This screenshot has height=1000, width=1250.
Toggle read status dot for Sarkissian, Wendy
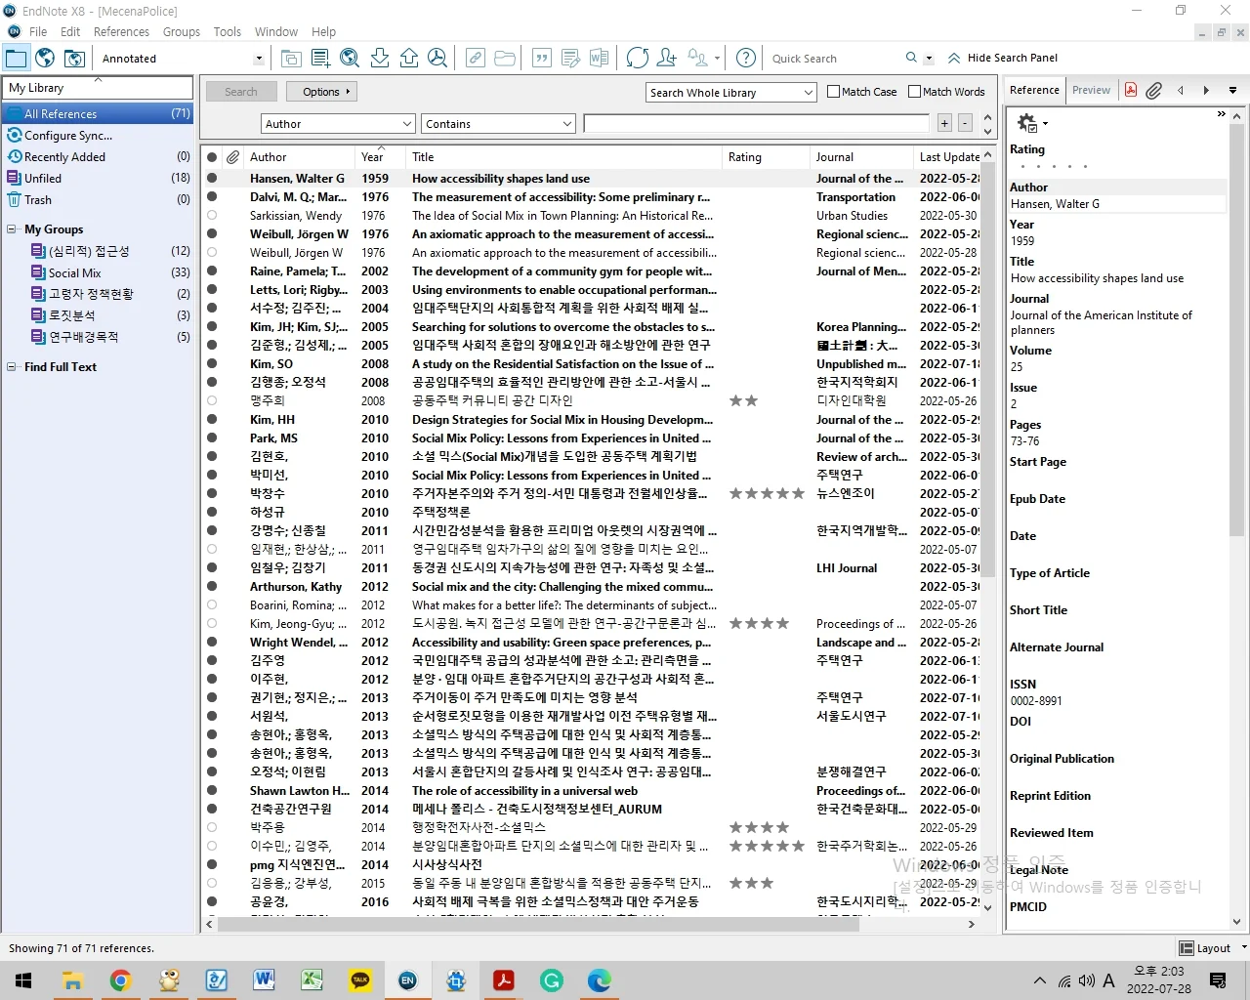(212, 216)
